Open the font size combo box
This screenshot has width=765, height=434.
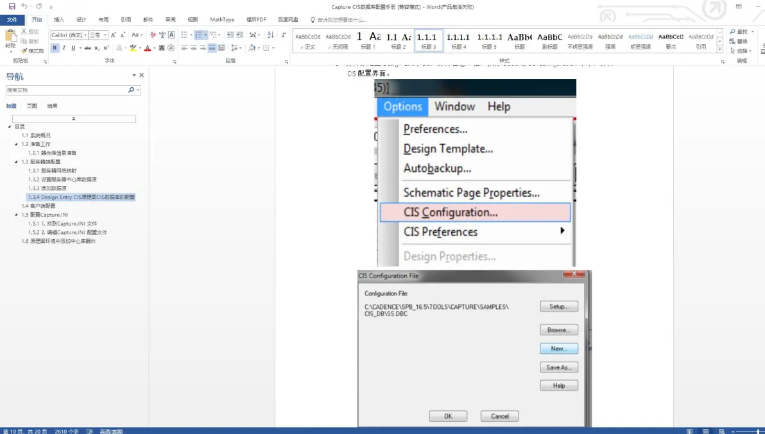98,35
